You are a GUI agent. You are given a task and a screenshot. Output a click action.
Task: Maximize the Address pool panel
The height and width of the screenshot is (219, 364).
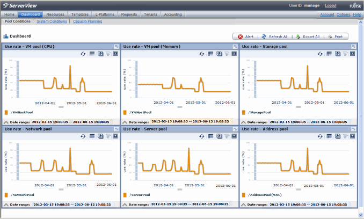pos(353,129)
